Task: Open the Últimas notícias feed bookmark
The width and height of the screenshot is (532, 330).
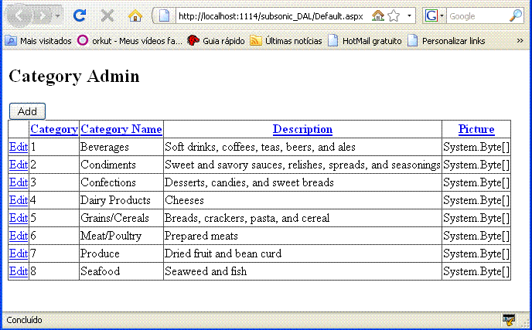Action: [x=286, y=41]
